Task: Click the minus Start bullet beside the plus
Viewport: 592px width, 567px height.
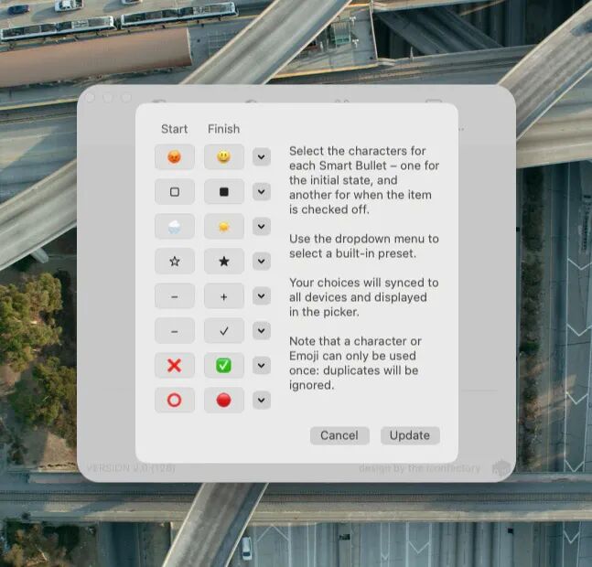Action: pos(175,296)
